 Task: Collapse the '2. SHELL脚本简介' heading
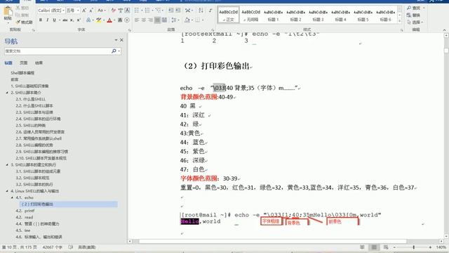click(7, 93)
